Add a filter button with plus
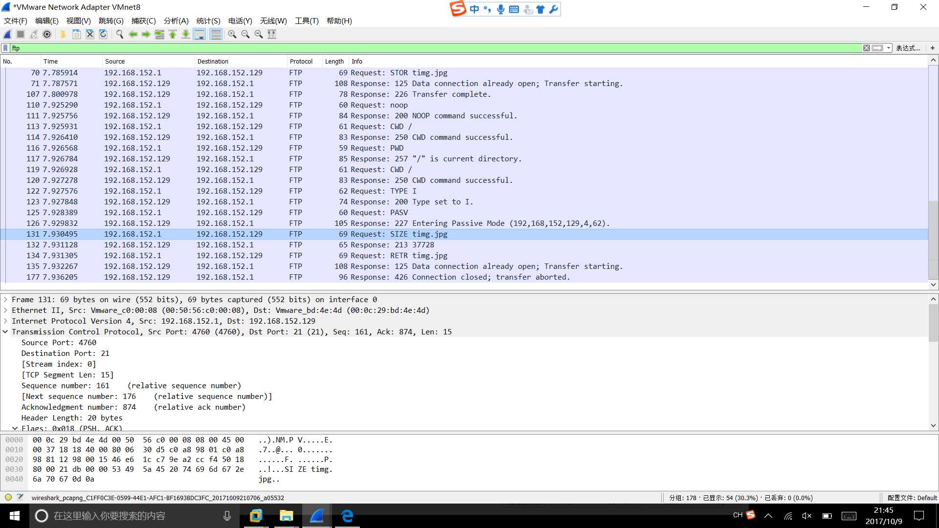Viewport: 939px width, 528px height. 933,48
